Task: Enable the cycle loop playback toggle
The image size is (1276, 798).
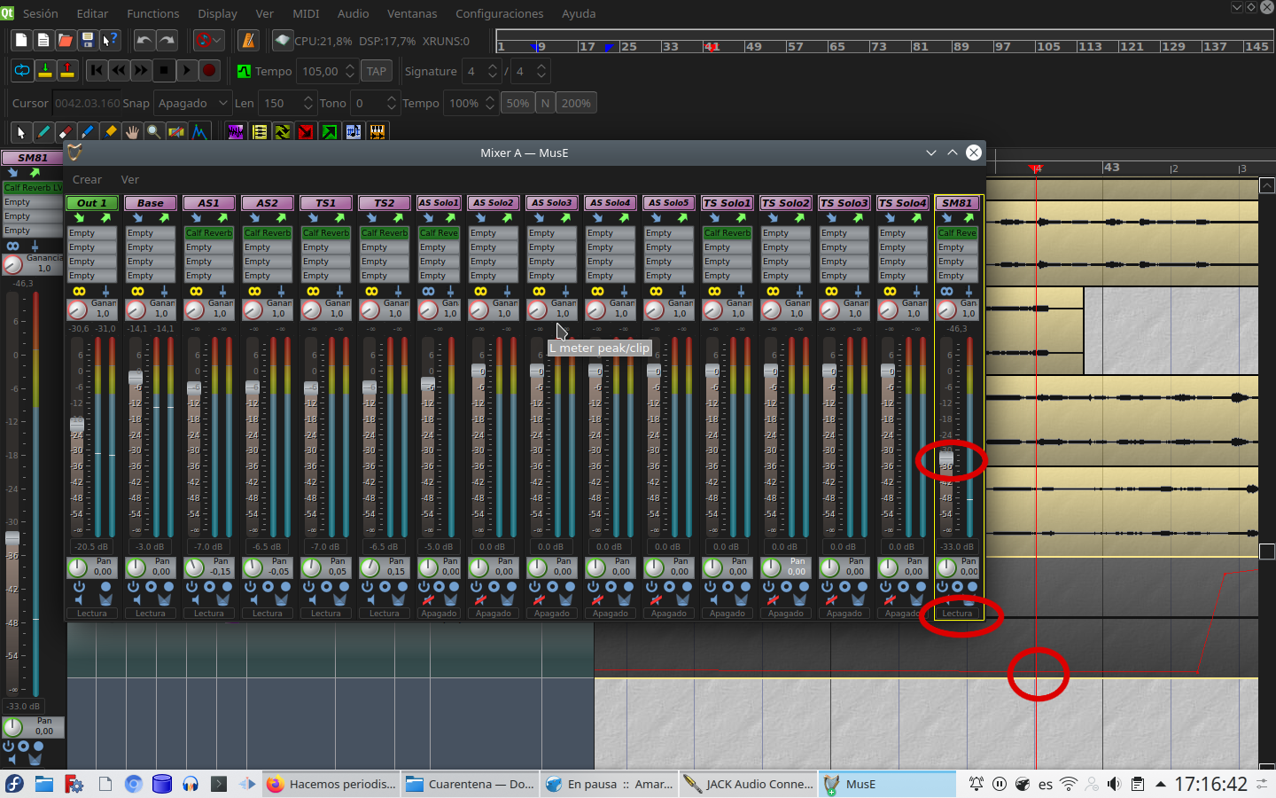Action: (21, 70)
